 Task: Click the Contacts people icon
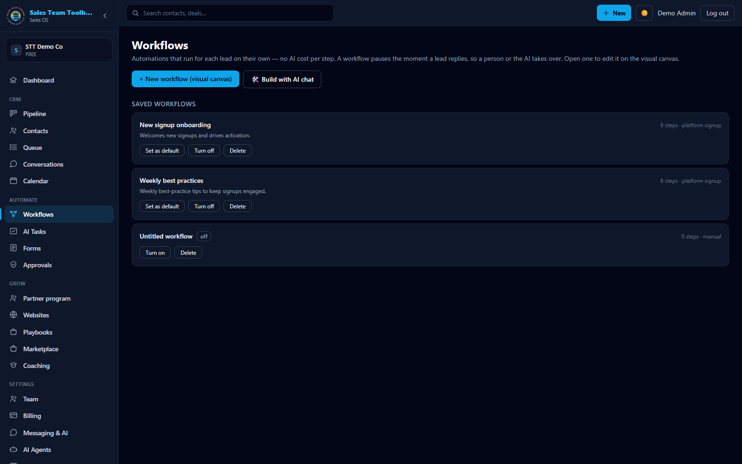coord(13,131)
